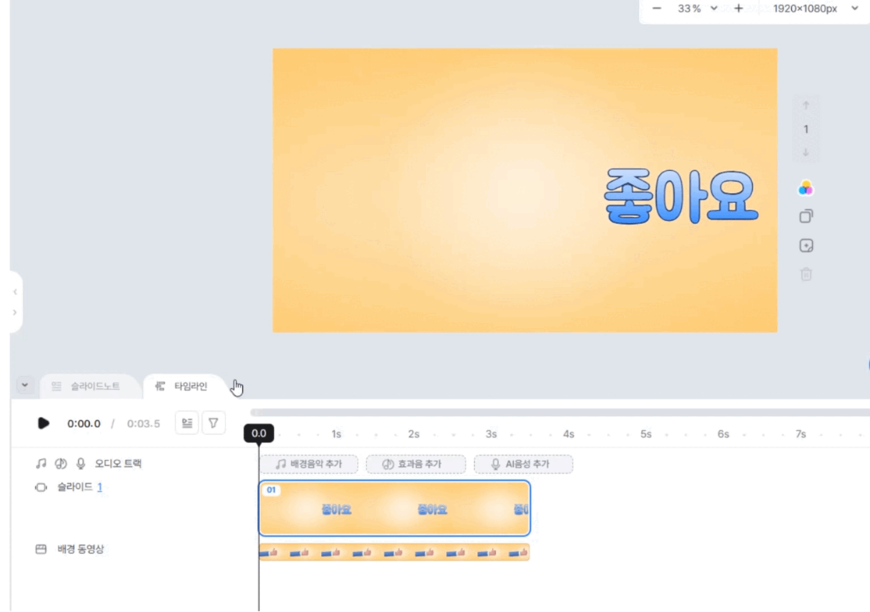Click the zoom out minus button
Screen dimensions: 870x612
point(656,8)
